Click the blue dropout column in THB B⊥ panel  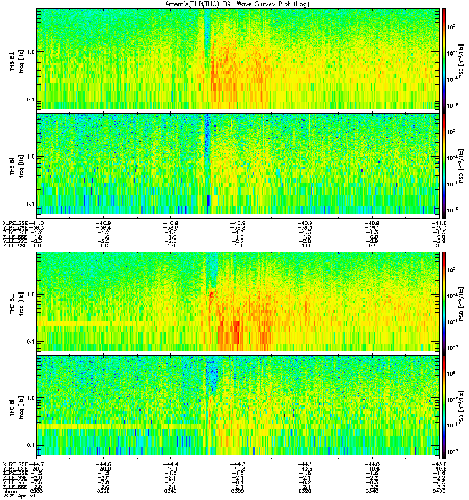[208, 32]
